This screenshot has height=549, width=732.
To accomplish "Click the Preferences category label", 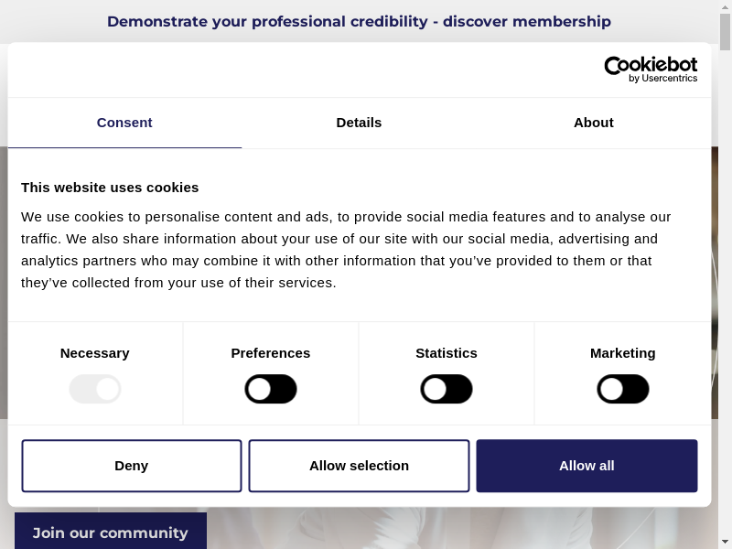I will [271, 353].
